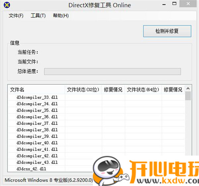Select row d3dcompiler_37.dll
The width and height of the screenshot is (199, 186).
coord(97,123)
